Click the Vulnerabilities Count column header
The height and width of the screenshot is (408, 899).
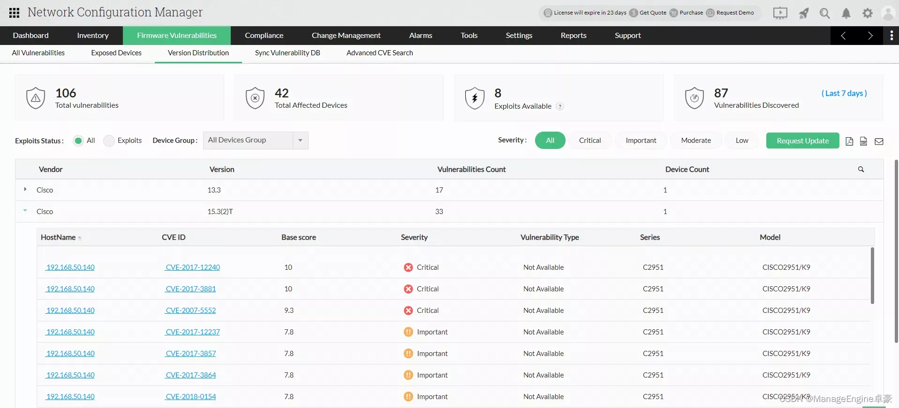(471, 170)
